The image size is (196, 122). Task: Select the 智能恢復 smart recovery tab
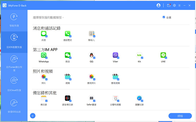pos(14,20)
